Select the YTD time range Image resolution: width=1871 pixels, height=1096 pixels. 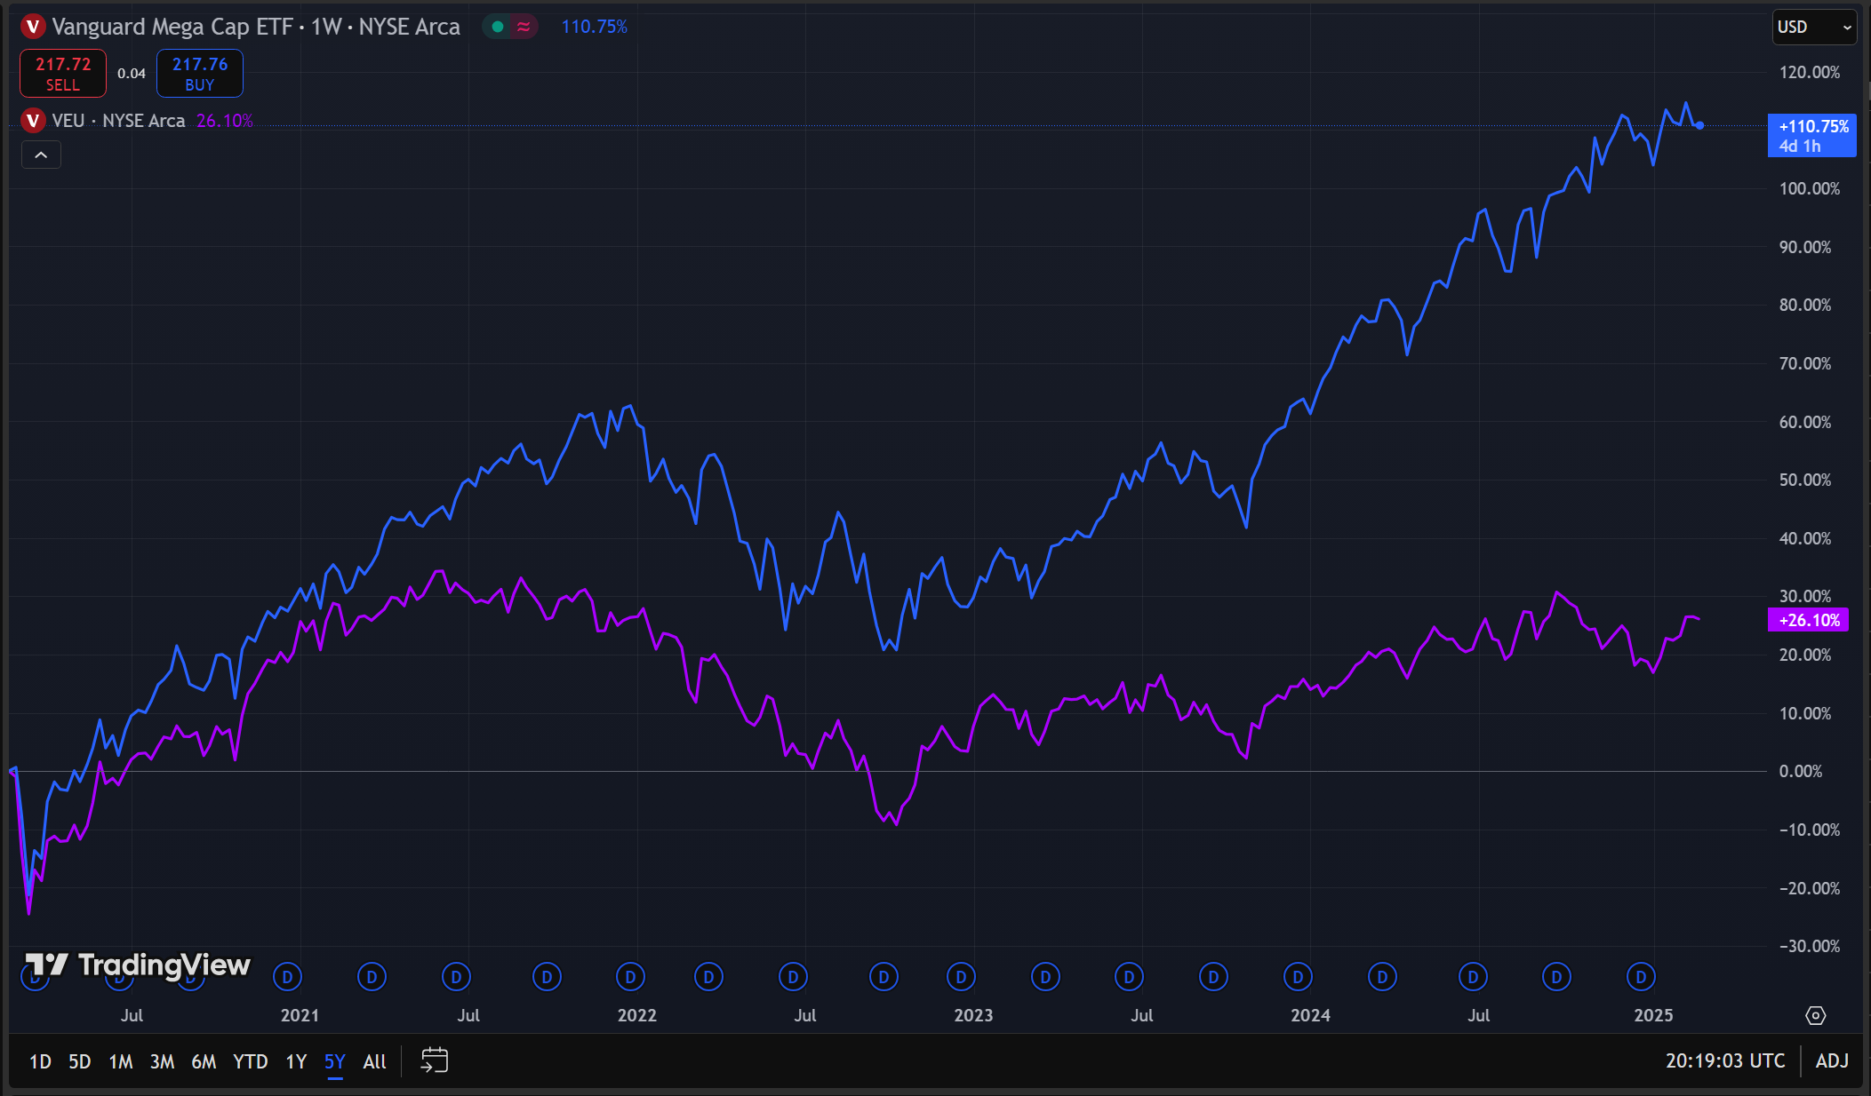pyautogui.click(x=250, y=1061)
